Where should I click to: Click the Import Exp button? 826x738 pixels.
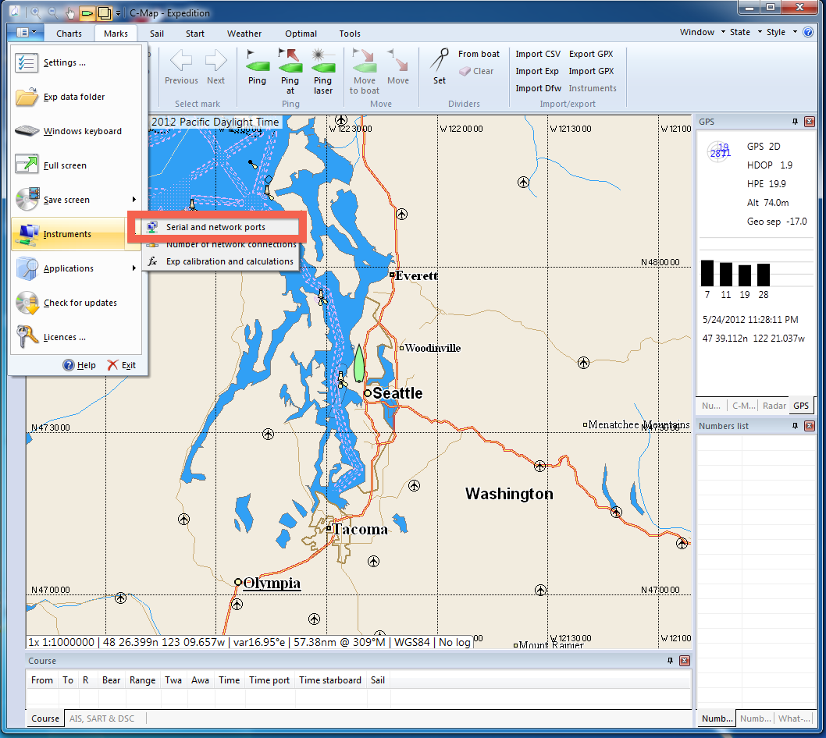click(x=537, y=71)
